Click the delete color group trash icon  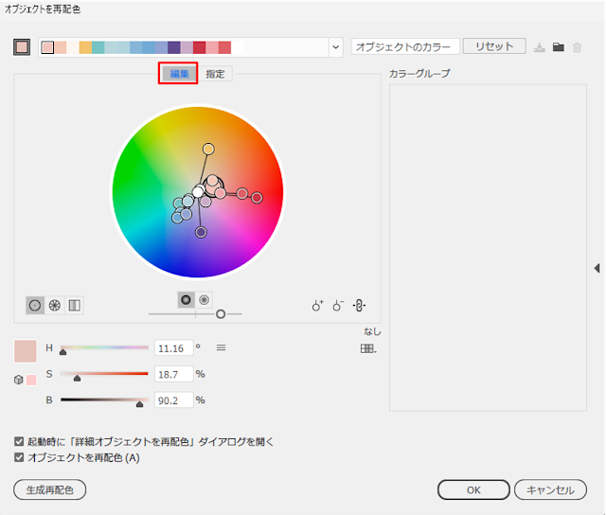pos(577,47)
